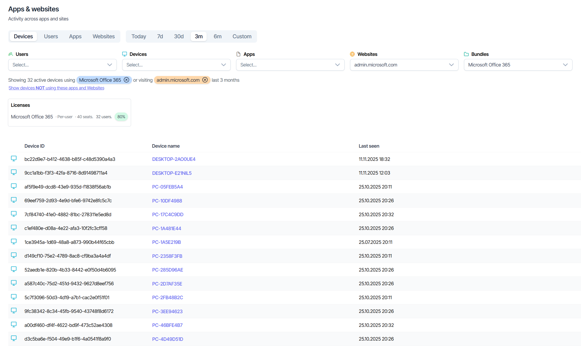
Task: Click monitor icon for PC-46BFE4B7 row
Action: (14, 325)
